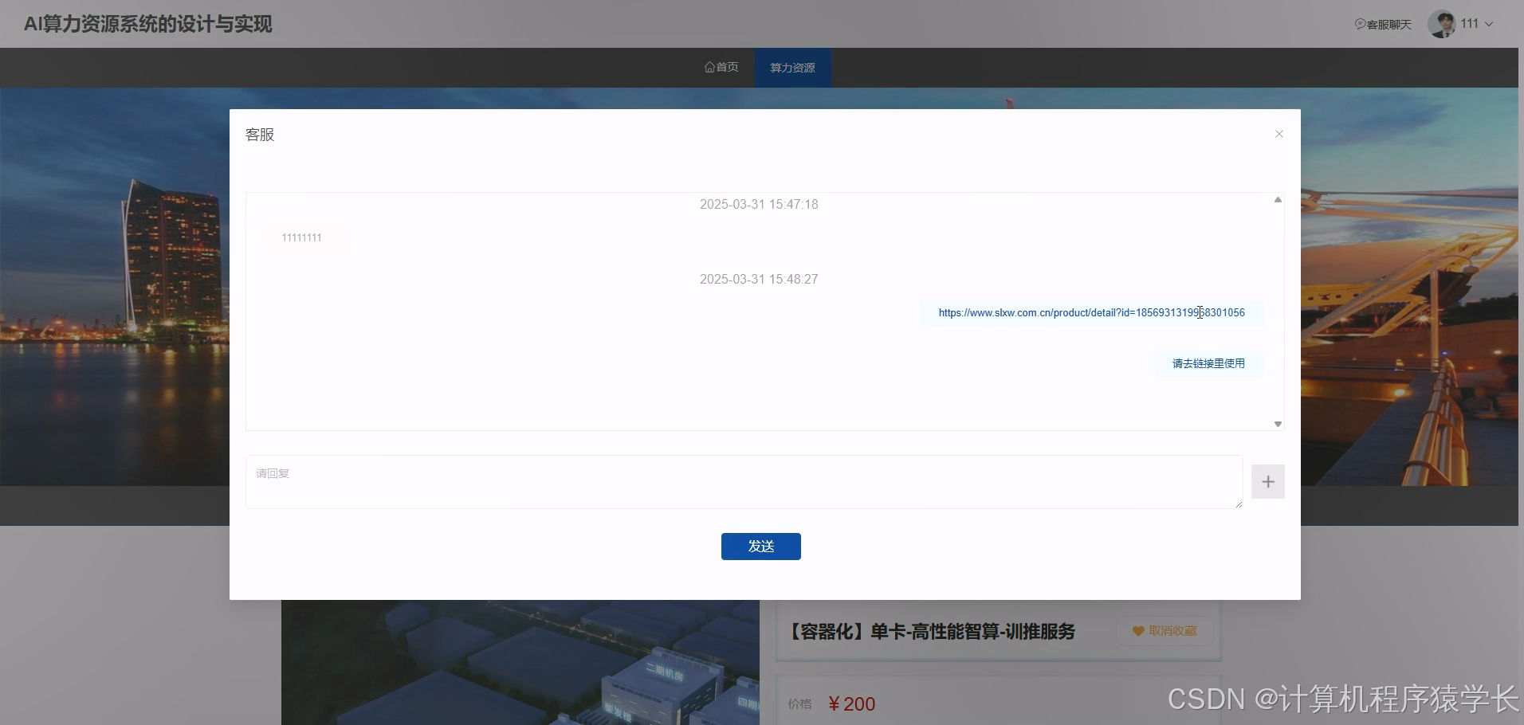Screen dimensions: 1524x725
Task: Select the 算力资源 tab
Action: click(791, 67)
